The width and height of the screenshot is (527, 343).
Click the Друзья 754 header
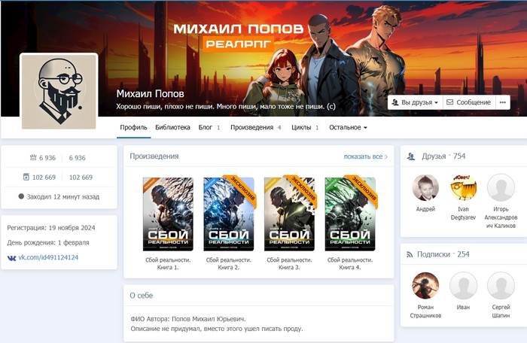click(443, 156)
